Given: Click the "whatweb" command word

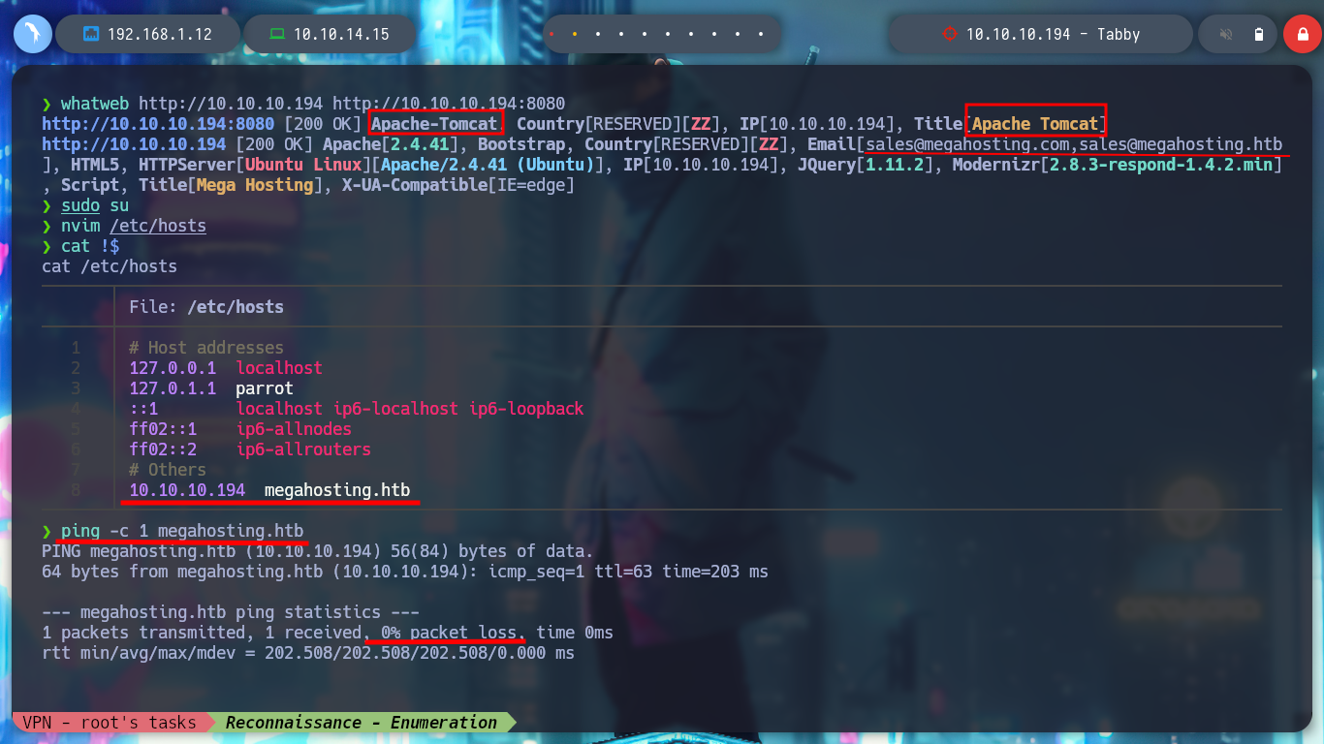Looking at the screenshot, I should [x=95, y=103].
